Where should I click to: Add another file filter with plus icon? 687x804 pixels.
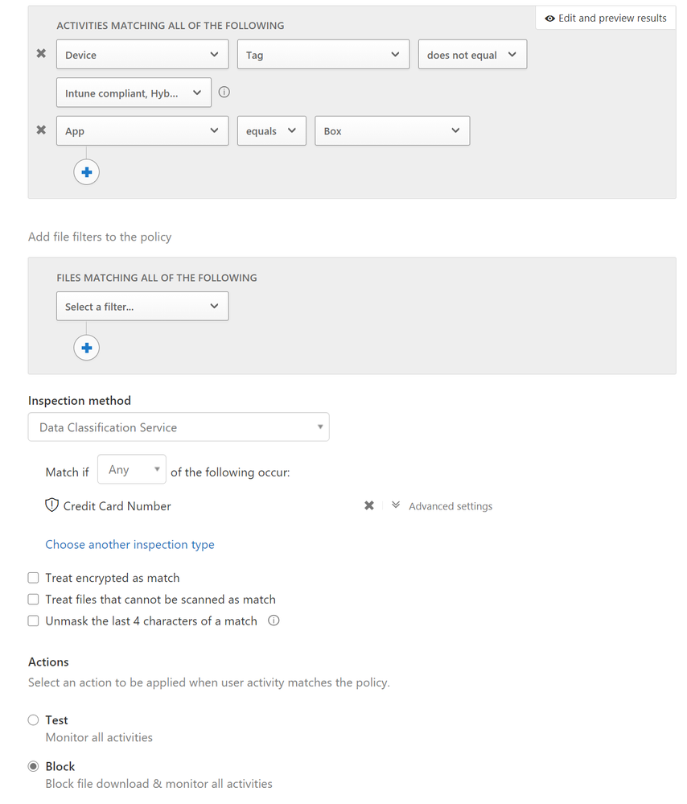click(x=87, y=348)
